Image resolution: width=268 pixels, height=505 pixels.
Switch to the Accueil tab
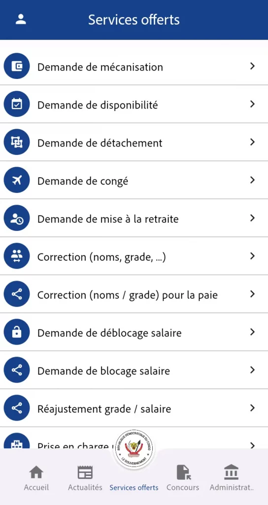(36, 478)
